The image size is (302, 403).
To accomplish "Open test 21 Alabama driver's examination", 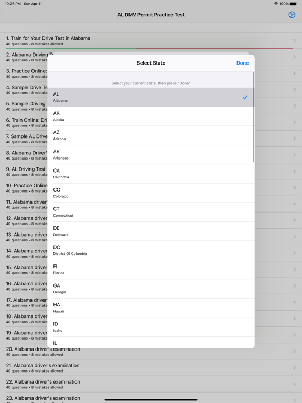I will pos(151,367).
